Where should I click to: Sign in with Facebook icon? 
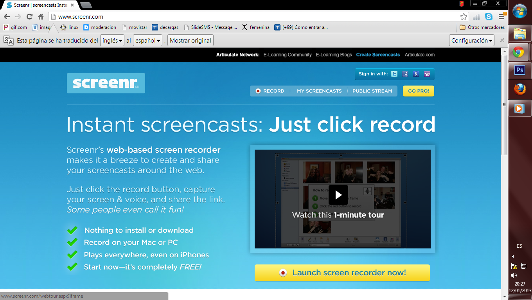(405, 74)
